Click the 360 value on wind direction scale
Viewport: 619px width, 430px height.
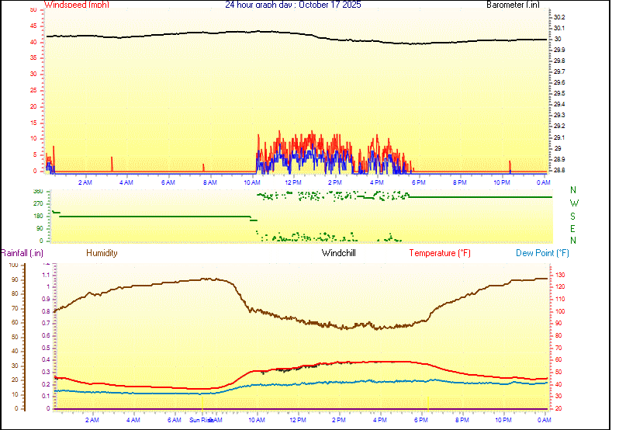pyautogui.click(x=38, y=191)
